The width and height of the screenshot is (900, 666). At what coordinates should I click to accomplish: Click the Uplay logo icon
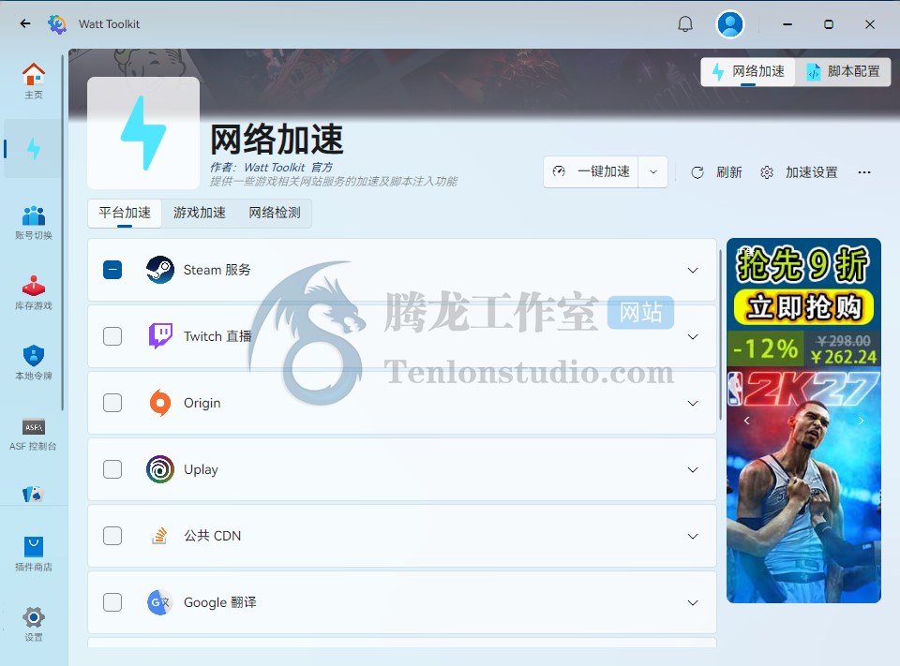(160, 469)
